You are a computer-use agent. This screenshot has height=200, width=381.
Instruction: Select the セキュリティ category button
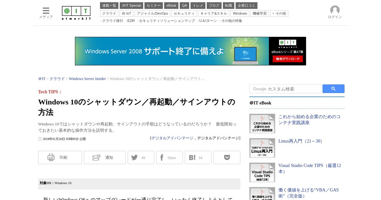[184, 13]
